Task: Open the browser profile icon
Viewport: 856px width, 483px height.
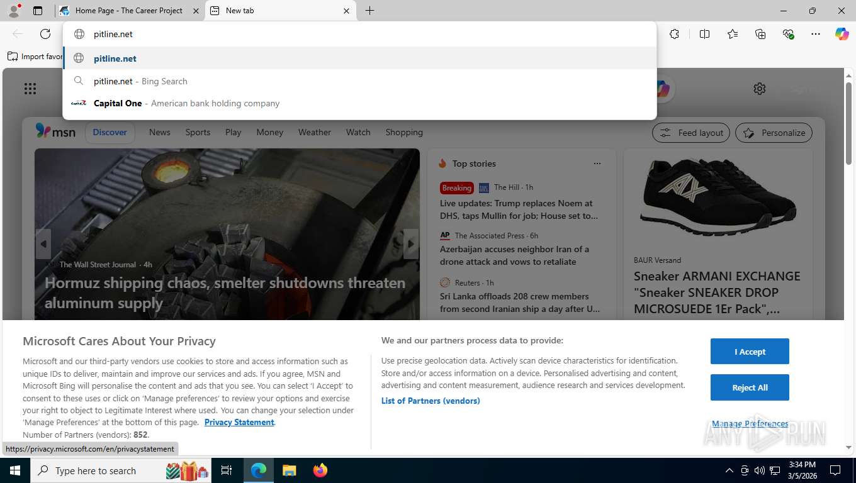Action: pos(13,11)
